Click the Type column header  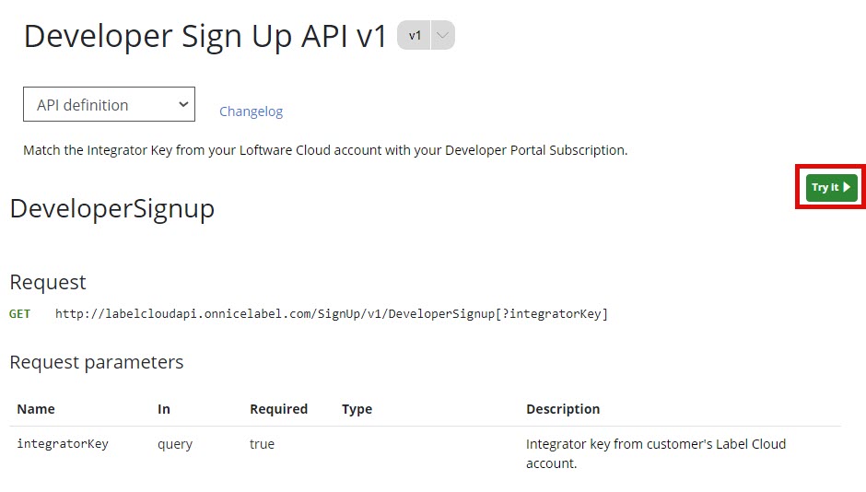357,409
